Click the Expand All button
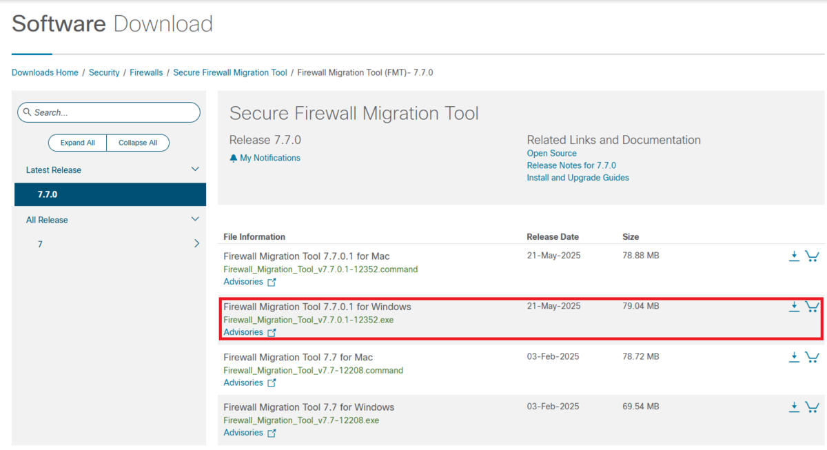 tap(78, 143)
